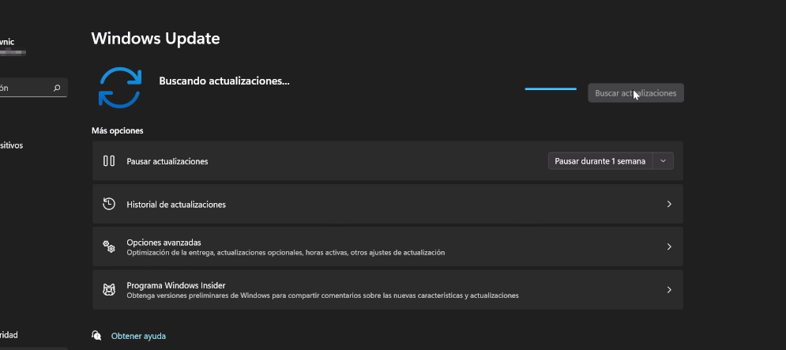Focus the settings search field
Screen dimensions: 786x350
24,88
